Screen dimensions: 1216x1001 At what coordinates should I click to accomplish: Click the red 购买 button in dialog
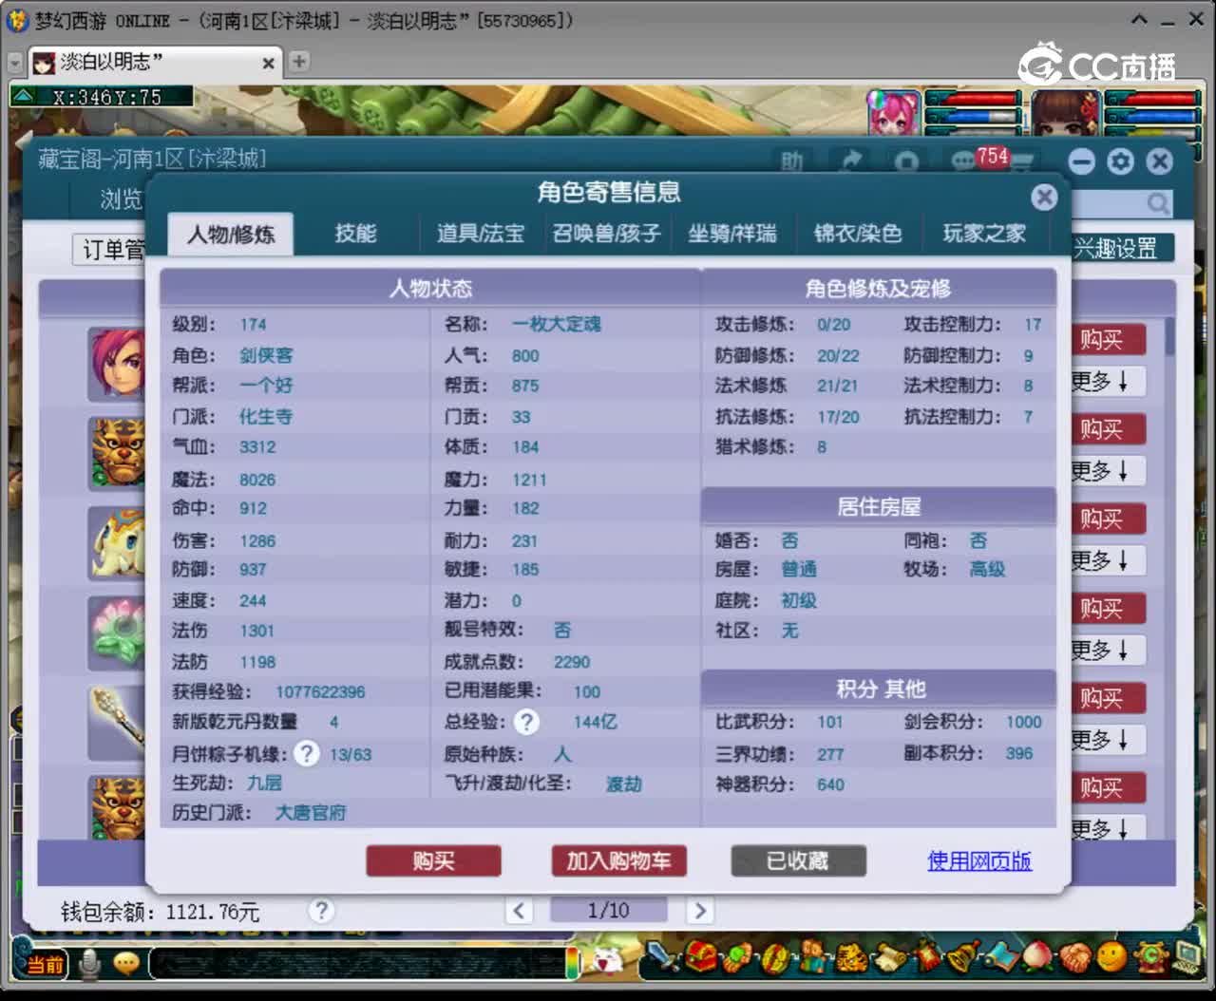433,861
